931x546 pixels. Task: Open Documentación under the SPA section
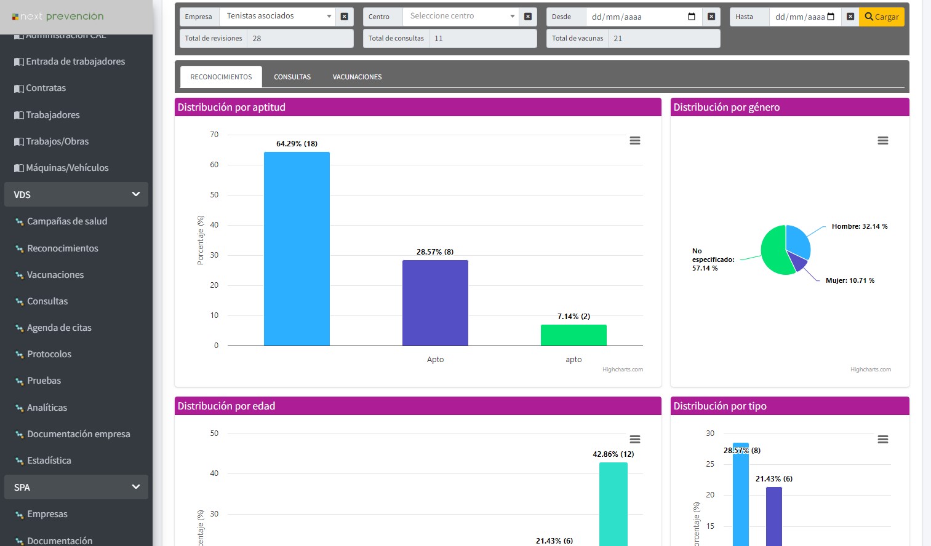tap(60, 540)
